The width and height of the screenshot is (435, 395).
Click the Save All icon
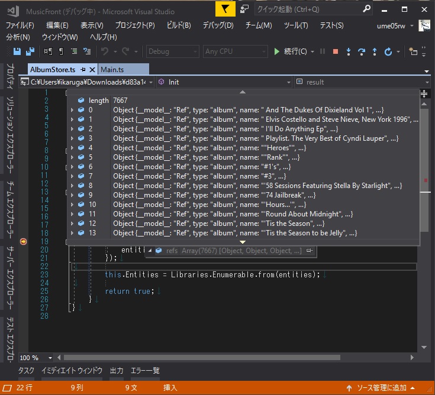tap(30, 51)
